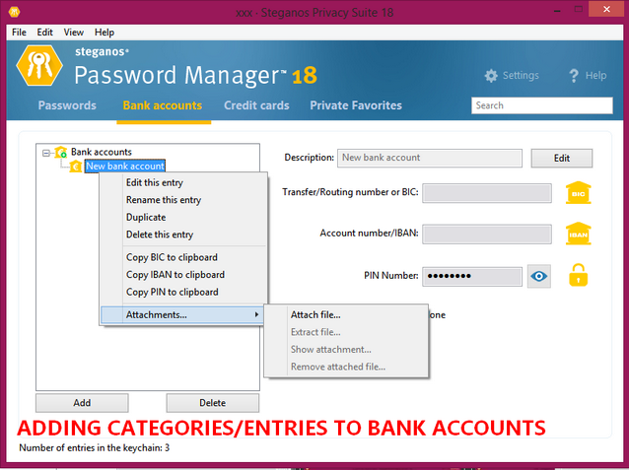Select Copy BIC to clipboard
The width and height of the screenshot is (629, 470).
[x=183, y=257]
